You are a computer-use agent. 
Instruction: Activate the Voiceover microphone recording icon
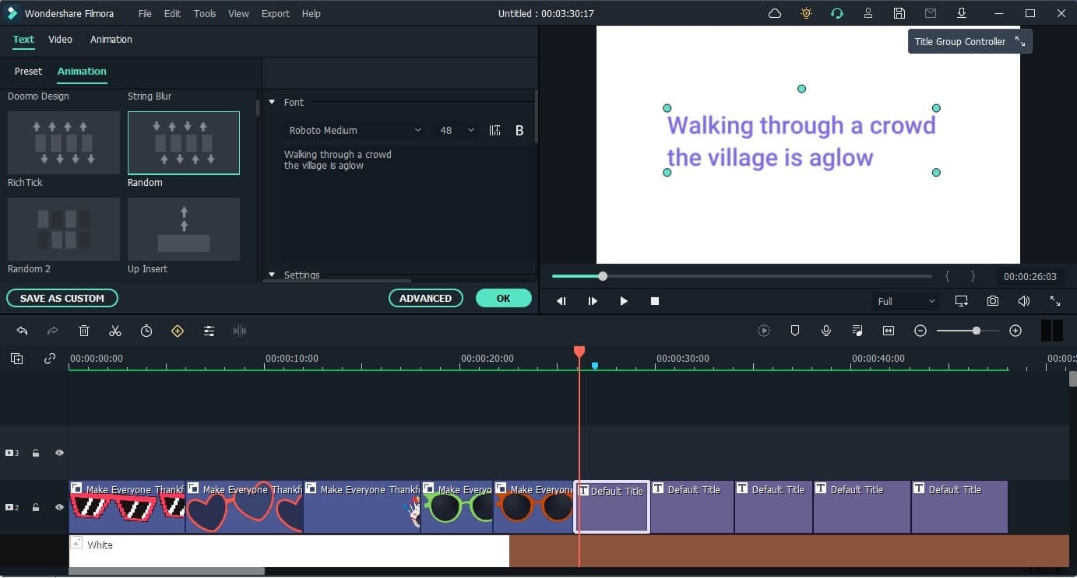point(826,331)
